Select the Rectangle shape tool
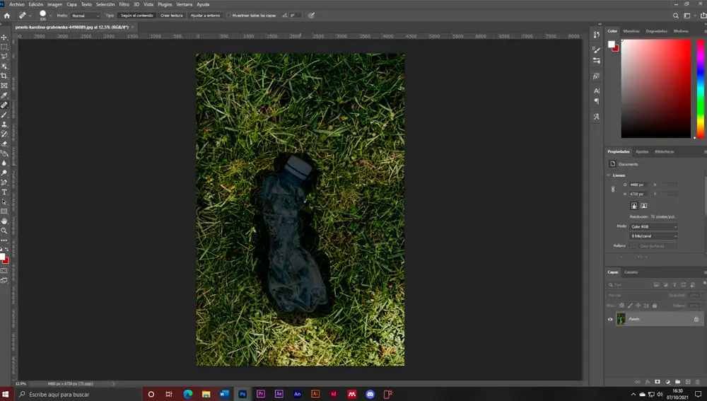The image size is (707, 401). [x=4, y=211]
